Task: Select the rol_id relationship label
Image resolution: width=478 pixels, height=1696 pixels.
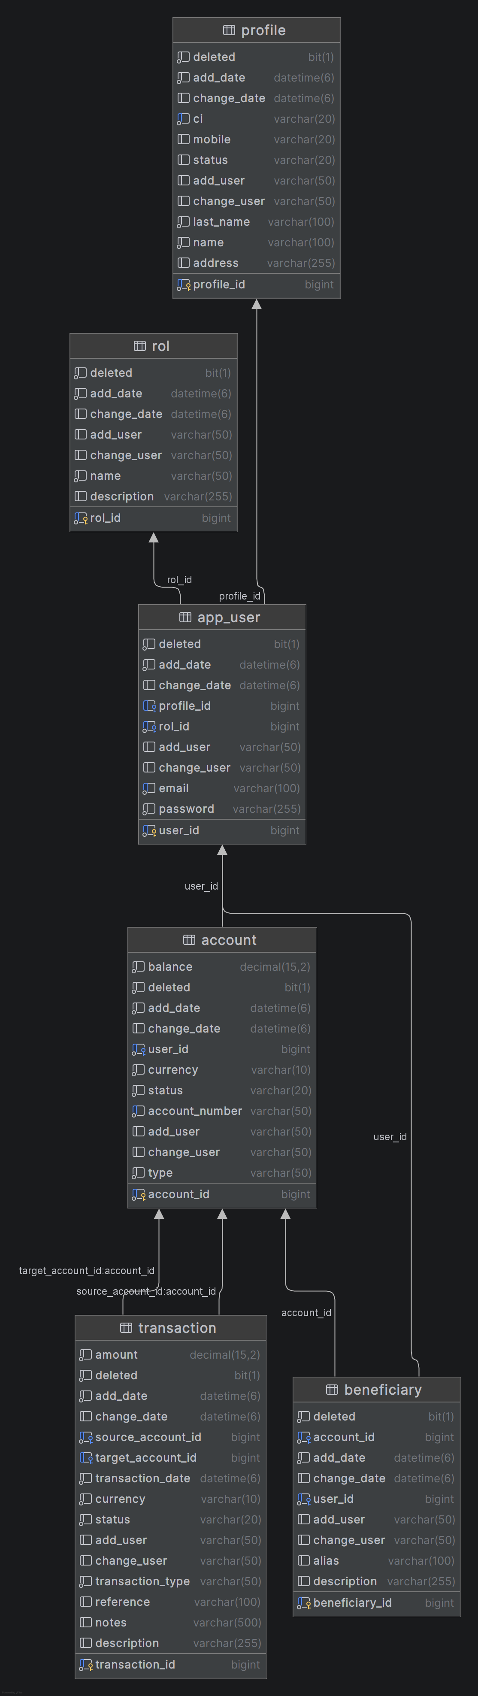Action: [x=179, y=580]
